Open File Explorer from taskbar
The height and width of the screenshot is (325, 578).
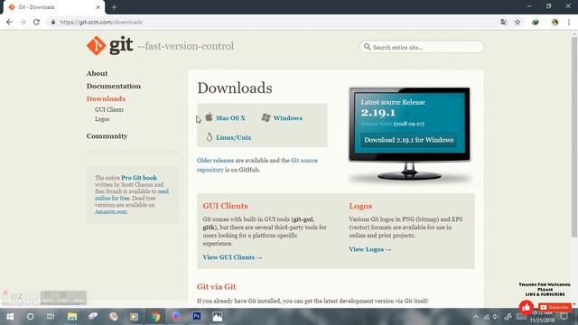(72, 317)
